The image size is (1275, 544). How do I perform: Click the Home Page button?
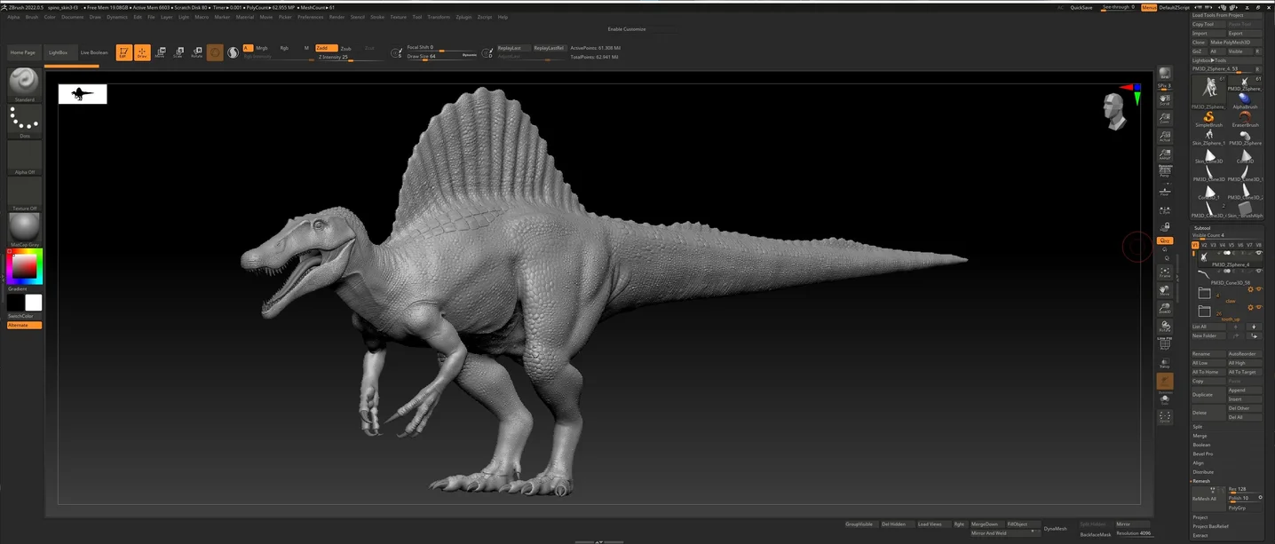coord(23,52)
